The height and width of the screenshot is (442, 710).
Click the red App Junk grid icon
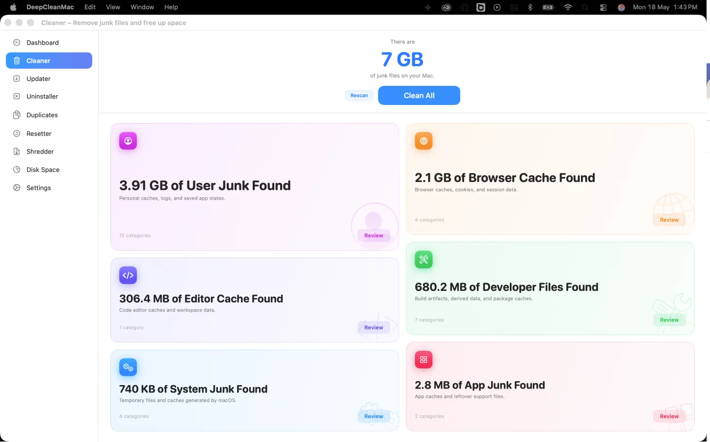coord(423,360)
